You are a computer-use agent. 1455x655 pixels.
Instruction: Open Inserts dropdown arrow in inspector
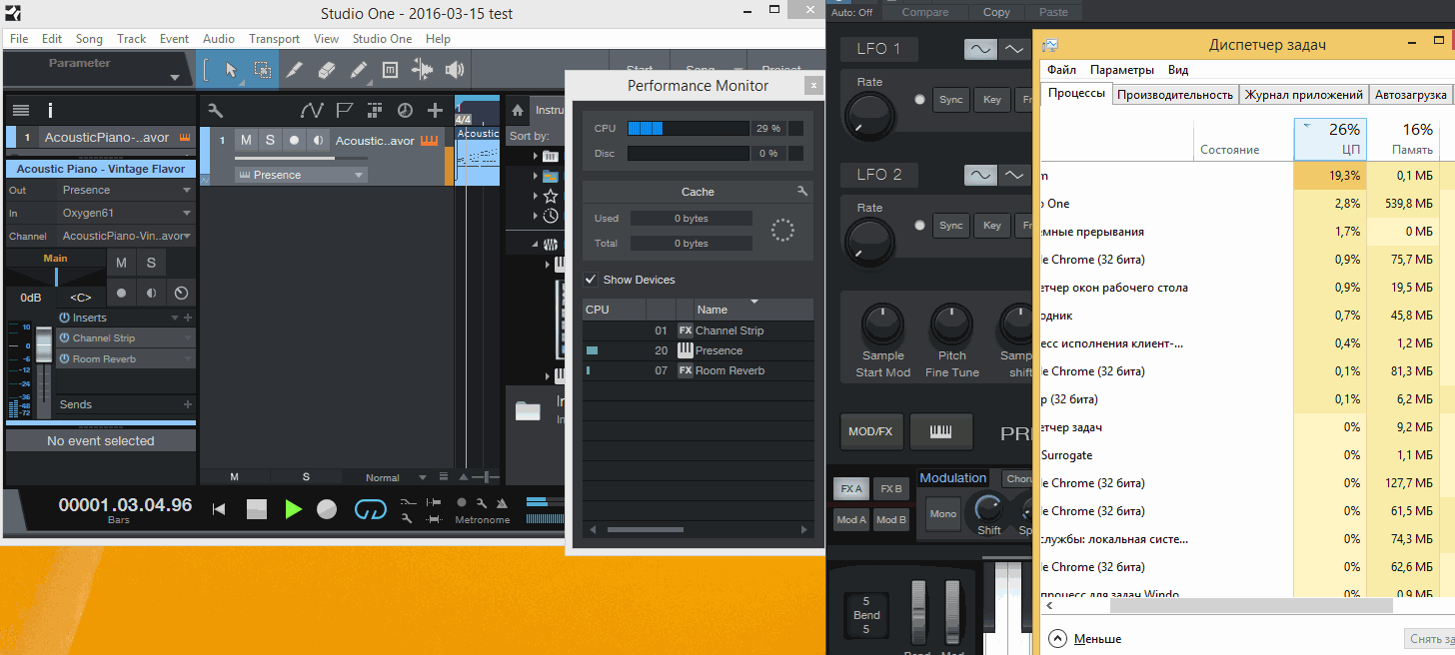click(x=175, y=318)
